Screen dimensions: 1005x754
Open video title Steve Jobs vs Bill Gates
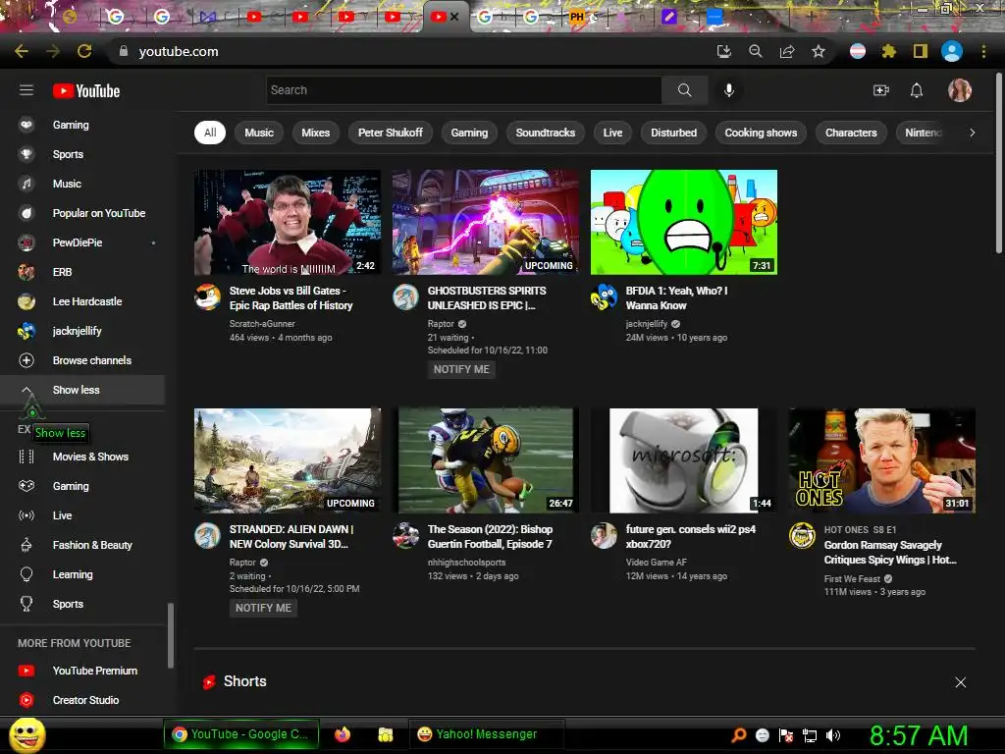pyautogui.click(x=291, y=298)
